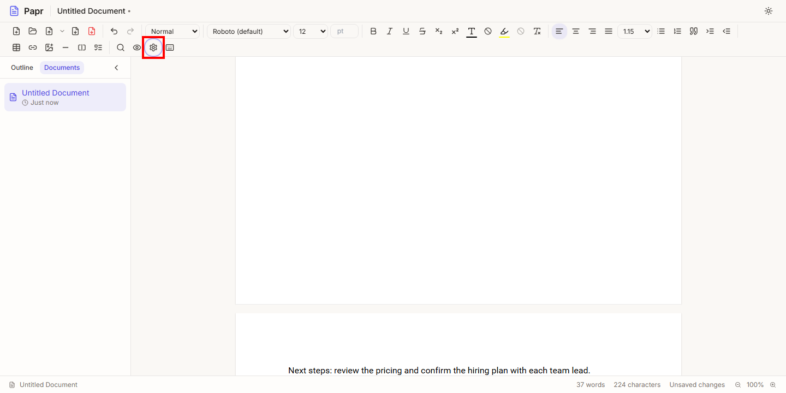Toggle italic formatting
Image resolution: width=786 pixels, height=393 pixels.
(390, 31)
